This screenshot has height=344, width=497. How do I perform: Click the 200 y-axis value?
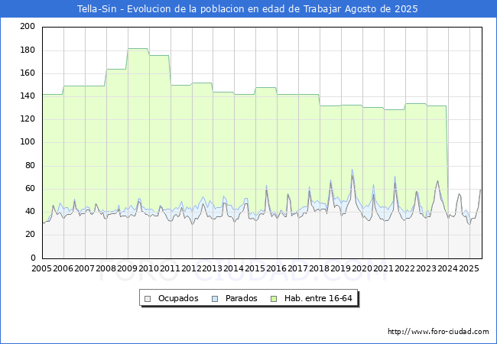pyautogui.click(x=28, y=26)
